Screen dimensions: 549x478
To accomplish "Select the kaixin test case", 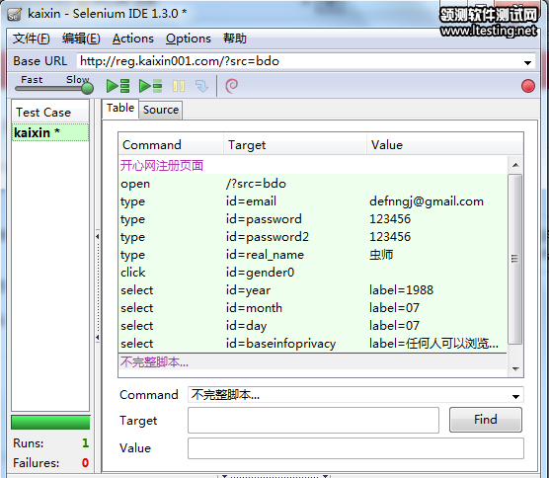I will (50, 132).
